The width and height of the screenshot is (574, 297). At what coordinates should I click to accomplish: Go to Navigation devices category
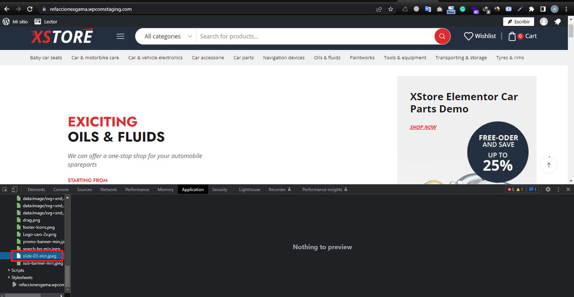pos(284,58)
